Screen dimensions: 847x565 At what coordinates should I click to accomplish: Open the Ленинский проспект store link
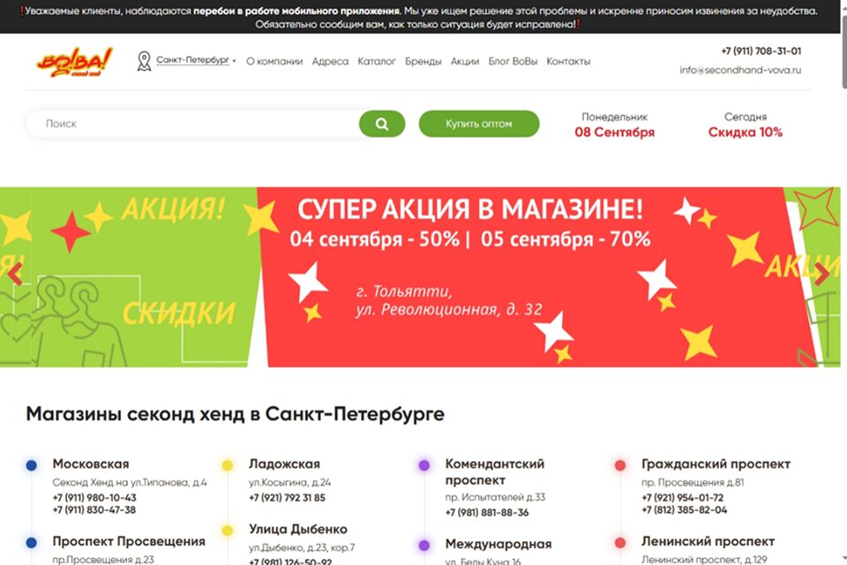pos(708,541)
